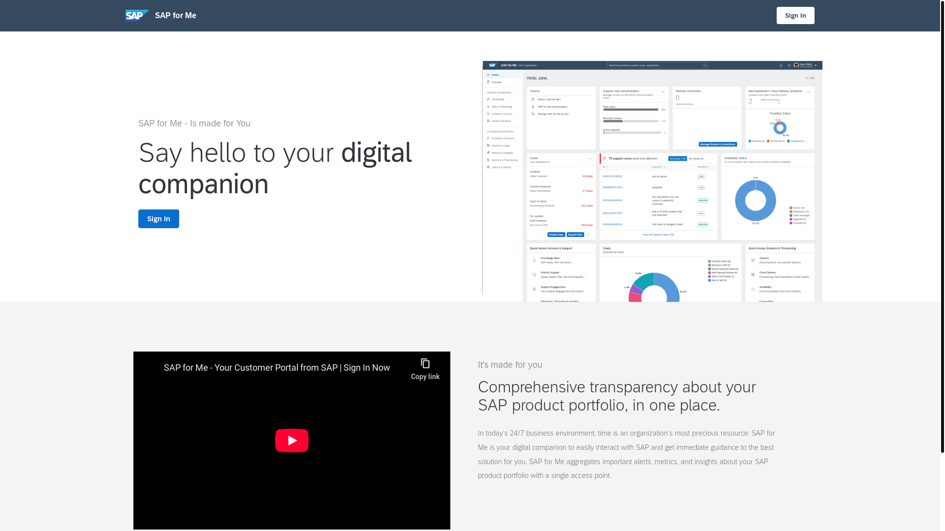Open the video title SAP for Me - Your Customer Portal

[277, 368]
